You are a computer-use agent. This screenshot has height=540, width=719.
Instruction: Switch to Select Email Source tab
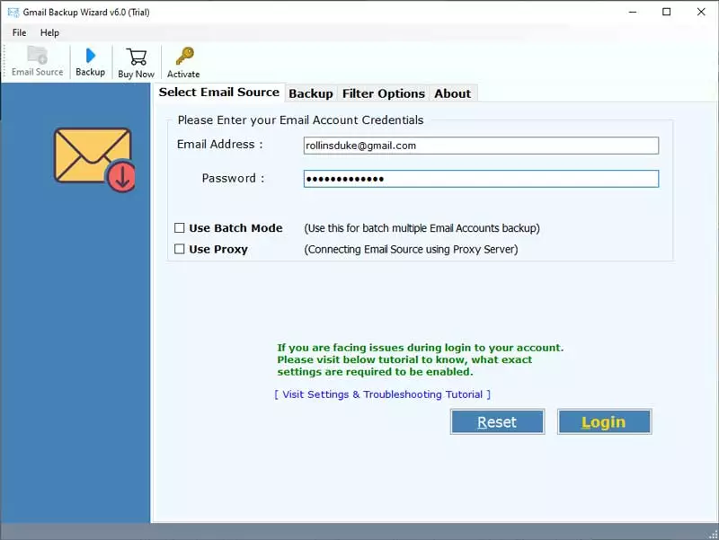click(219, 93)
